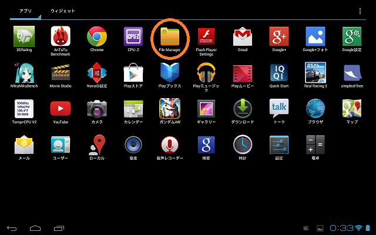Image resolution: width=376 pixels, height=235 pixels.
Task: Tap the Wi-Fi signal status icon
Action: tap(359, 228)
